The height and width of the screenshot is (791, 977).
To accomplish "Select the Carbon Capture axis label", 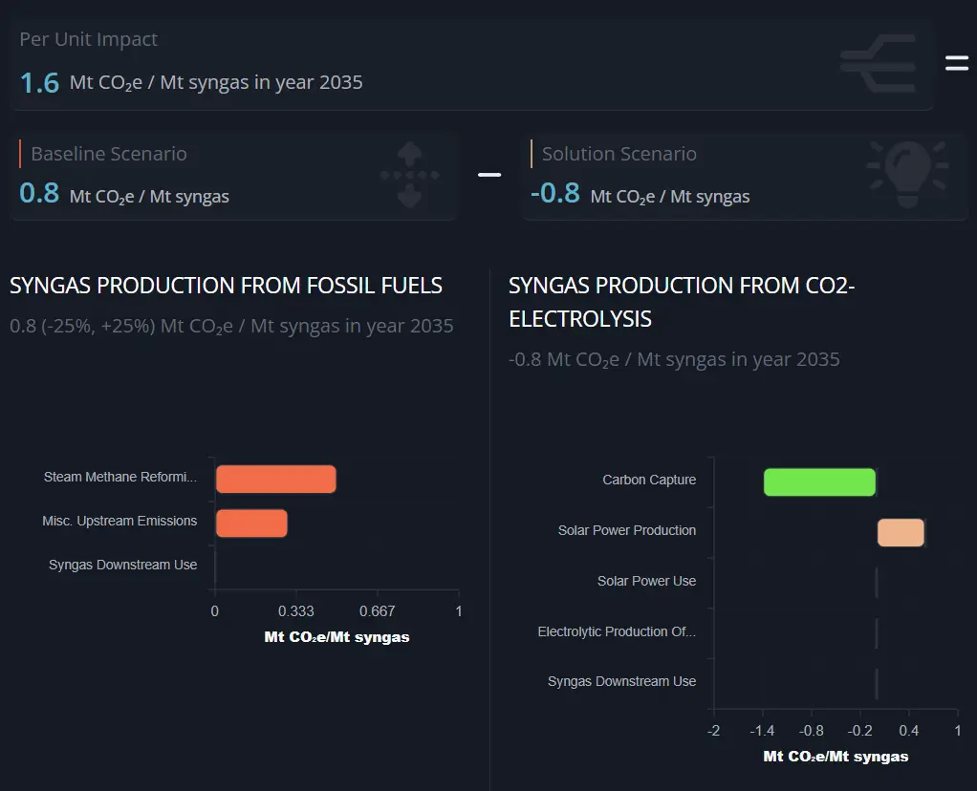I will [649, 480].
